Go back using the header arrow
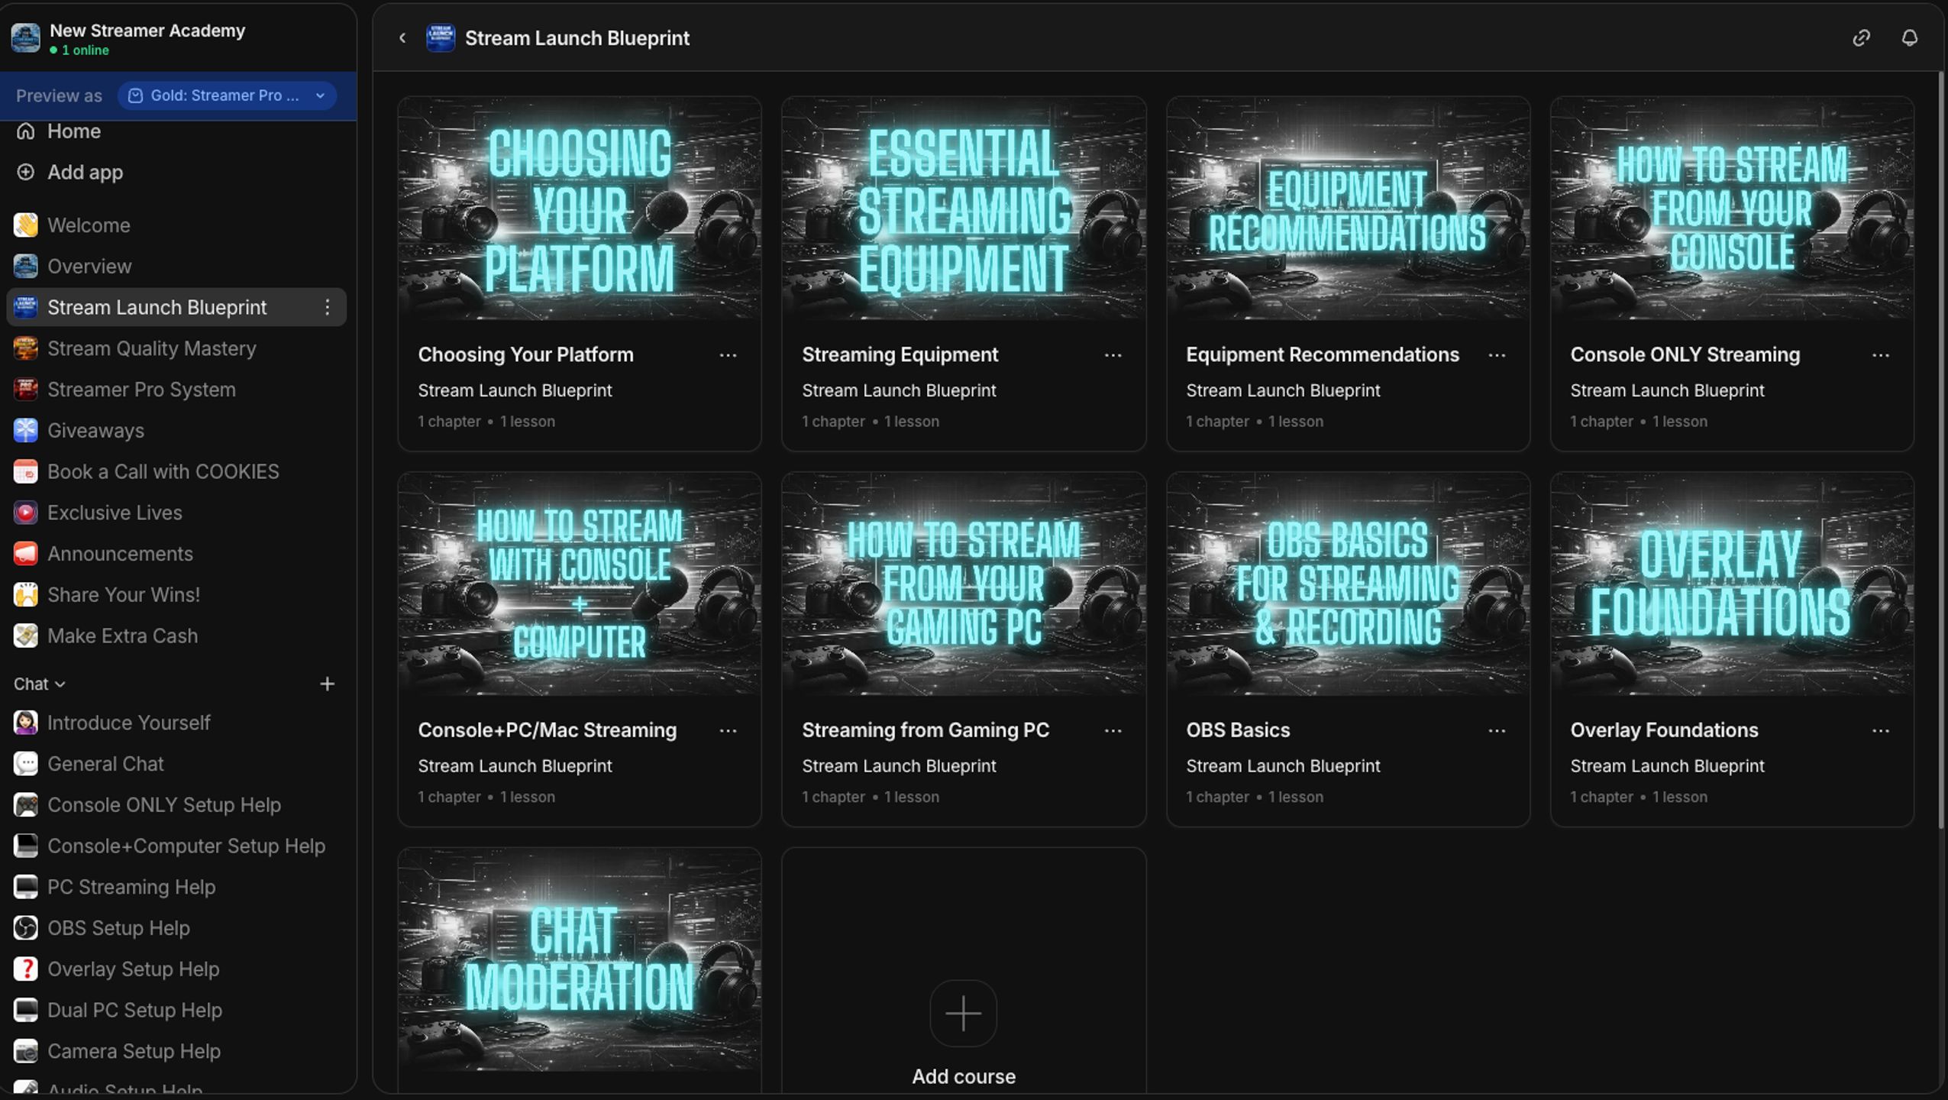The image size is (1948, 1100). click(x=402, y=38)
